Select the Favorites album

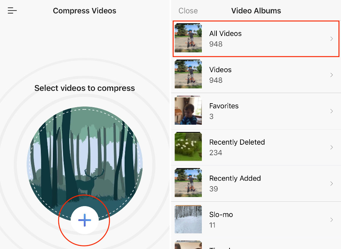(256, 111)
